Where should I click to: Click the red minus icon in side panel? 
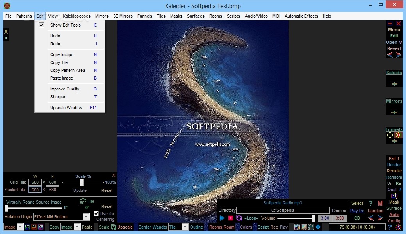390,23
